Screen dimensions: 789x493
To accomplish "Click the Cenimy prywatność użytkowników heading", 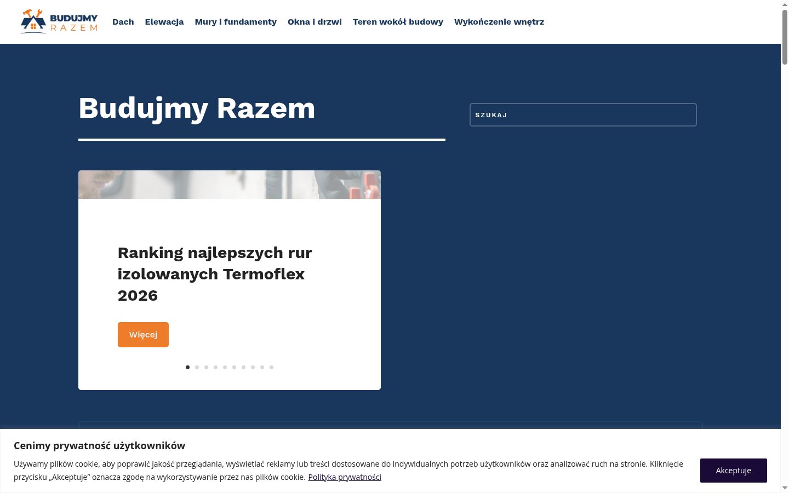I will (99, 446).
